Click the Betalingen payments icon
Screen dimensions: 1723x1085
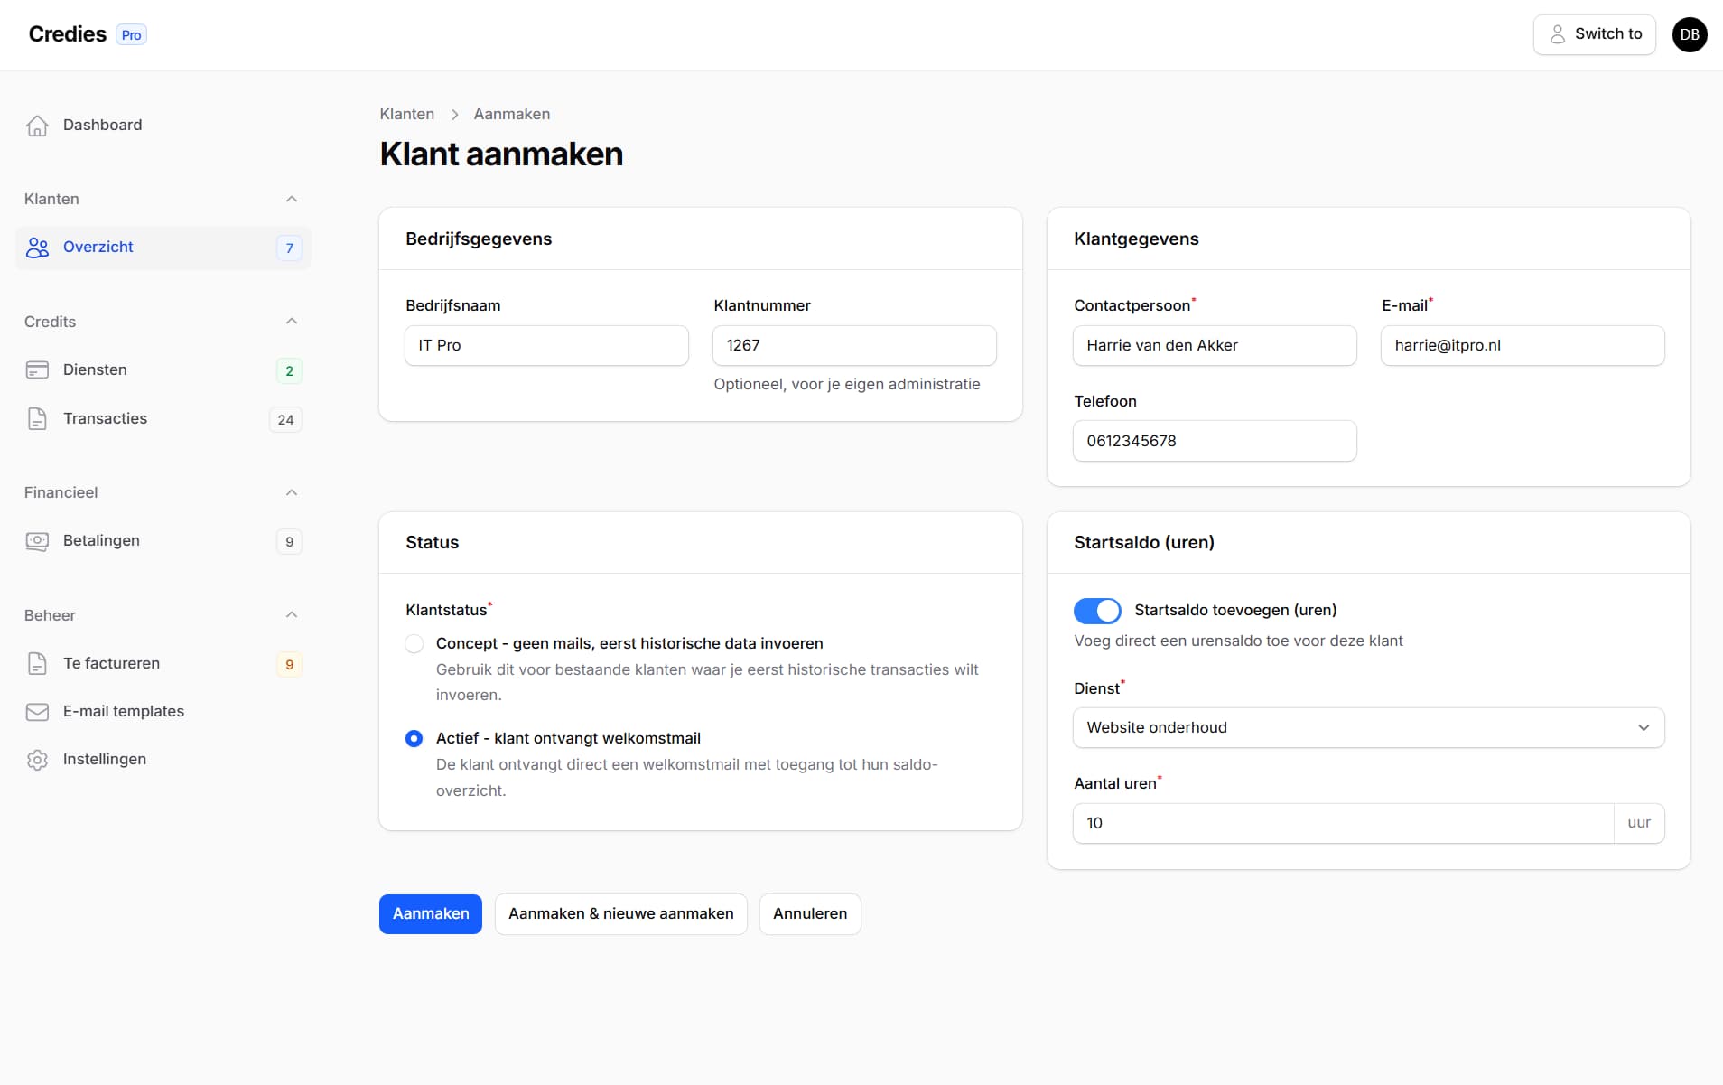37,540
